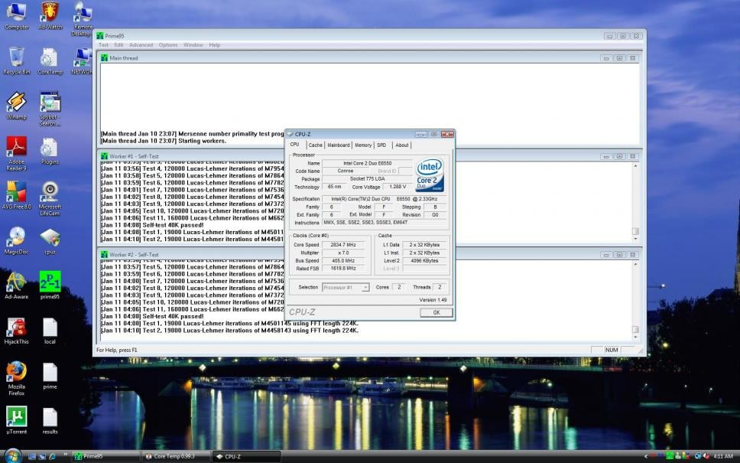Click the Internet Explorer quick launch icon

(x=53, y=456)
